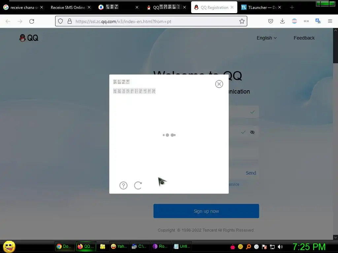Viewport: 338px width, 253px height.
Task: Open the folder taskbar icon
Action: 103,246
